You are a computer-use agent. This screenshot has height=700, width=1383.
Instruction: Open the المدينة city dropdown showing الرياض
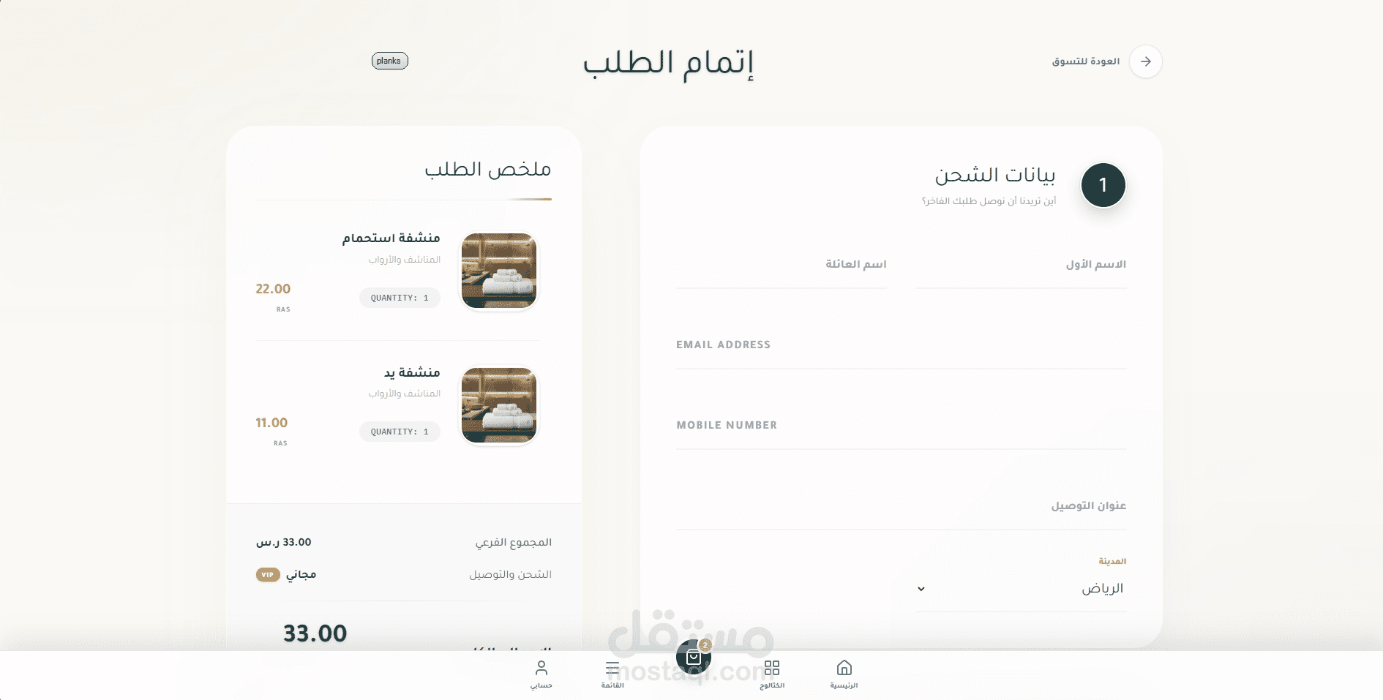1021,589
